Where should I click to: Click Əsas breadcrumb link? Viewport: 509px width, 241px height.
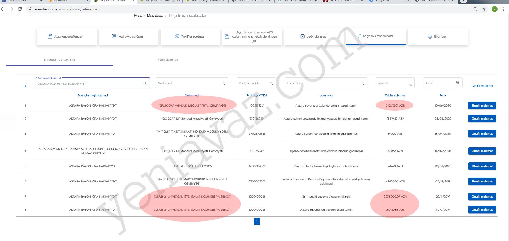pyautogui.click(x=138, y=16)
